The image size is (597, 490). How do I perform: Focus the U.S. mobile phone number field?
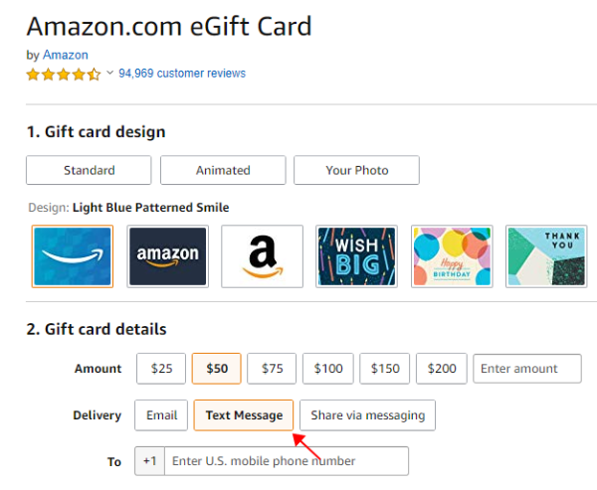click(x=287, y=461)
